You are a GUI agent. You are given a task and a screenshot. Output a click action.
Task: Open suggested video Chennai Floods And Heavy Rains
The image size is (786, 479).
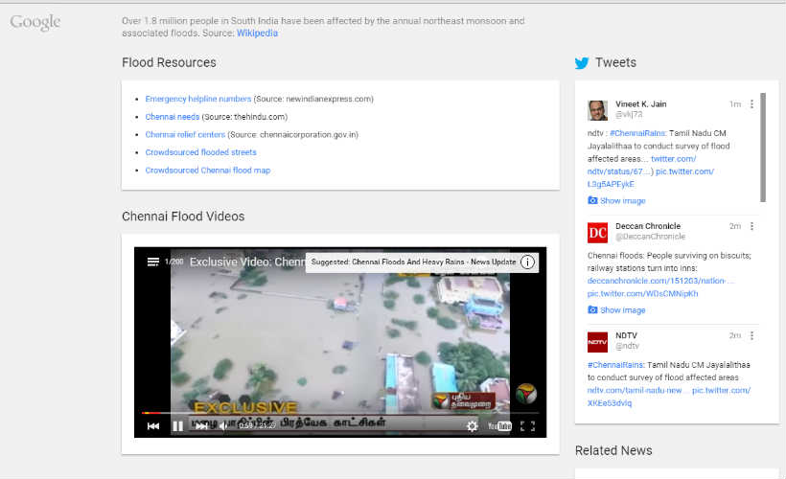[x=413, y=262]
